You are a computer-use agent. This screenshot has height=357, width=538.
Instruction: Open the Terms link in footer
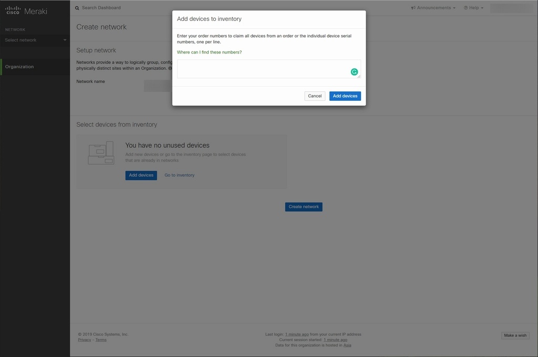(101, 340)
